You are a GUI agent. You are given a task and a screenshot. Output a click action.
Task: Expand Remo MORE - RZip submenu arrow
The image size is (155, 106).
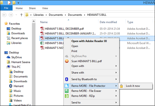116,96
